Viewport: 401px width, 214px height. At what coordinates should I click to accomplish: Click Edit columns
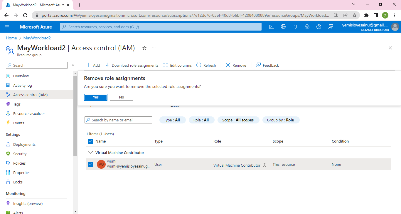point(177,65)
